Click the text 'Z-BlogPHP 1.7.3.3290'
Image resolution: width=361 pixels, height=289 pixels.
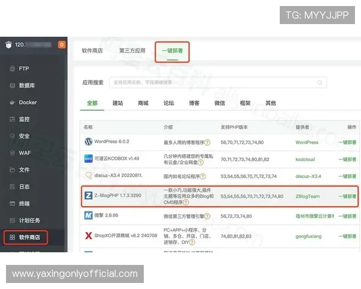(x=118, y=196)
